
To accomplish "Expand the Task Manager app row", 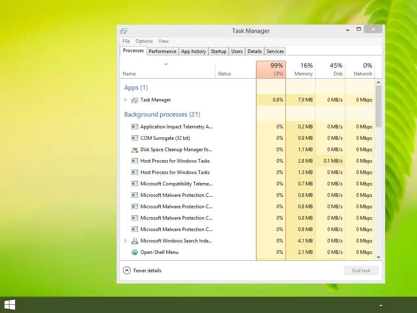I will [x=125, y=100].
